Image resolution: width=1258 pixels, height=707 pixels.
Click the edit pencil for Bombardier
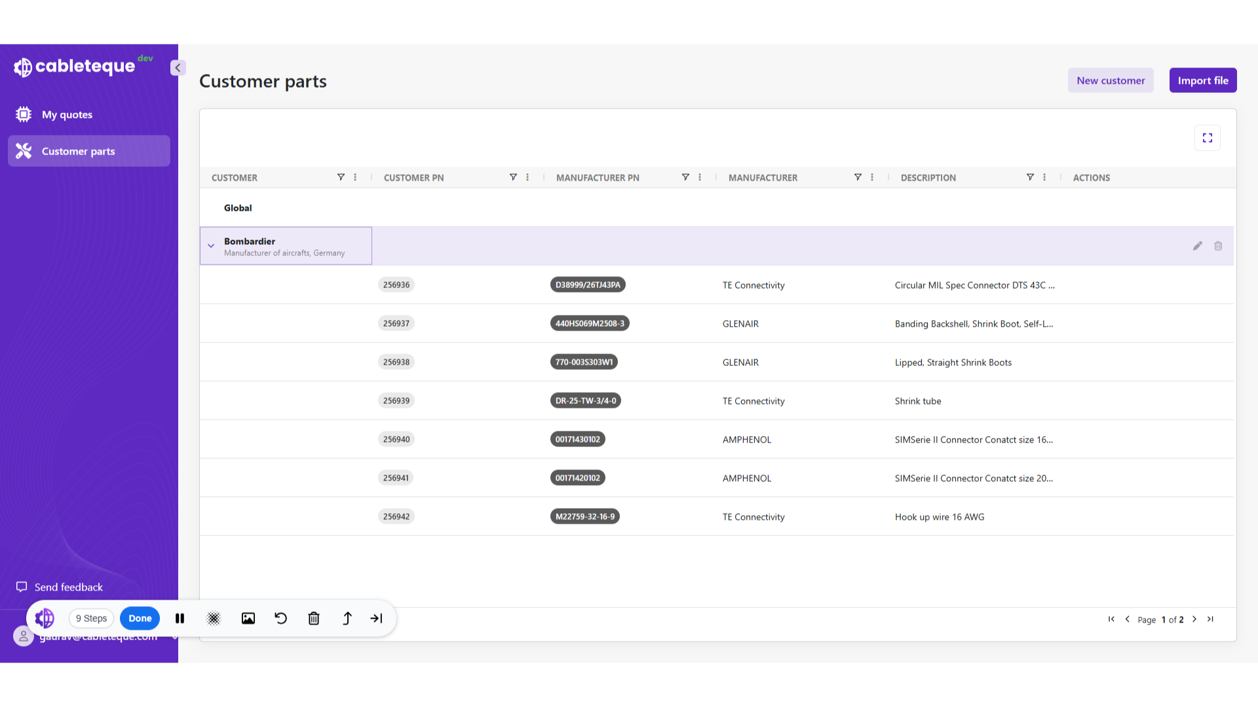[x=1197, y=246]
